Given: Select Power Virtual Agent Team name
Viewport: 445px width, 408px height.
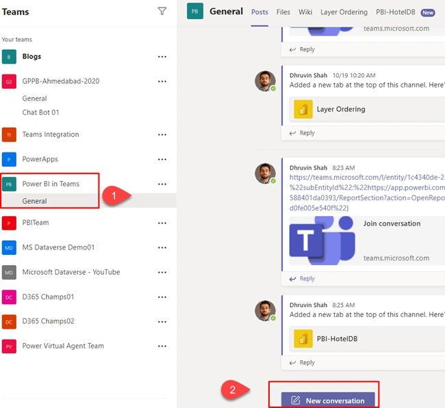Looking at the screenshot, I should (x=63, y=346).
